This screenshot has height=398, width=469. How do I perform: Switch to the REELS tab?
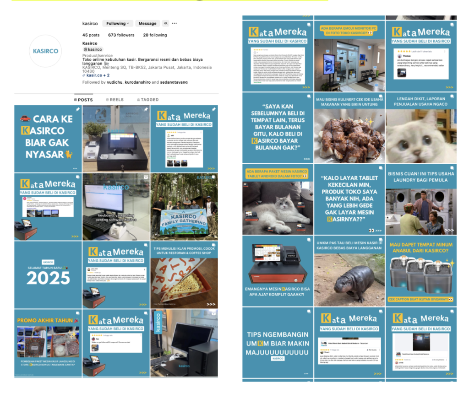click(x=115, y=100)
